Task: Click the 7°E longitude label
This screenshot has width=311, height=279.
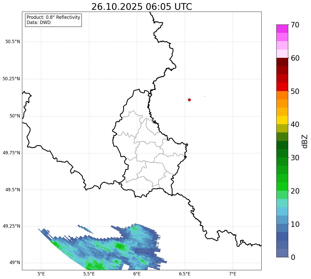Action: [233, 274]
